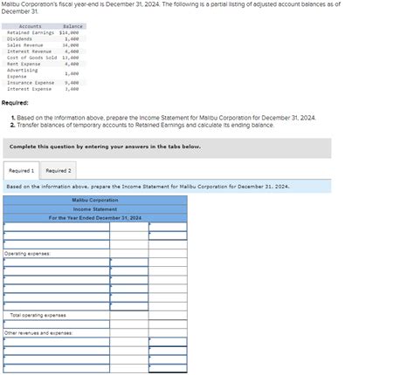Open the first account cell under 'Other revenues and expenses:'

click(57, 342)
